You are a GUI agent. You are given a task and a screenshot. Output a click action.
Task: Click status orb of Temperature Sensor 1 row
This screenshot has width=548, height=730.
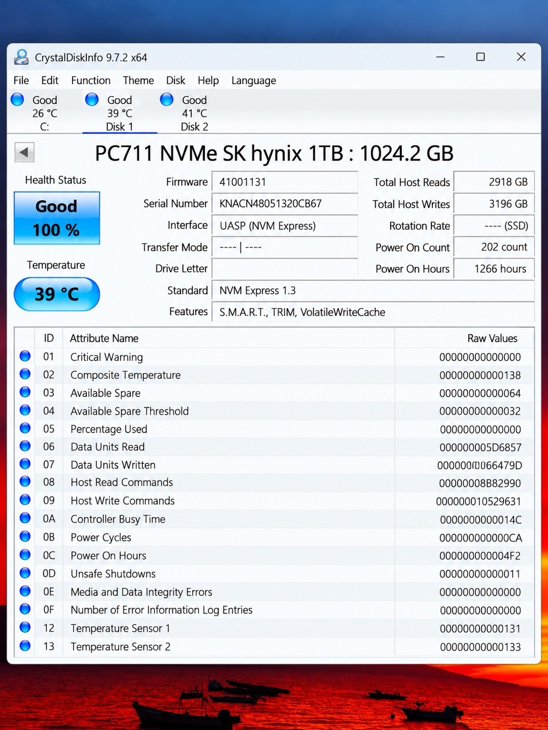[x=25, y=628]
